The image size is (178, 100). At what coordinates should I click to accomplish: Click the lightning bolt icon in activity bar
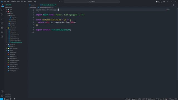pyautogui.click(x=2, y=37)
